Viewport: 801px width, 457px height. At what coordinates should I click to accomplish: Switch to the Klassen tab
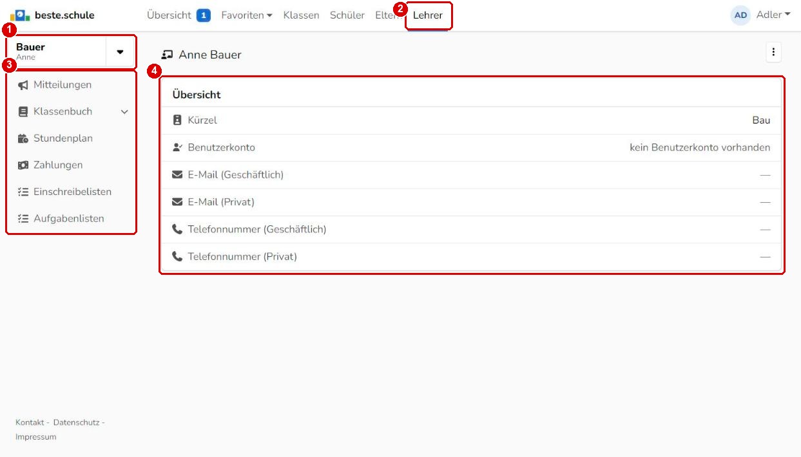[301, 15]
